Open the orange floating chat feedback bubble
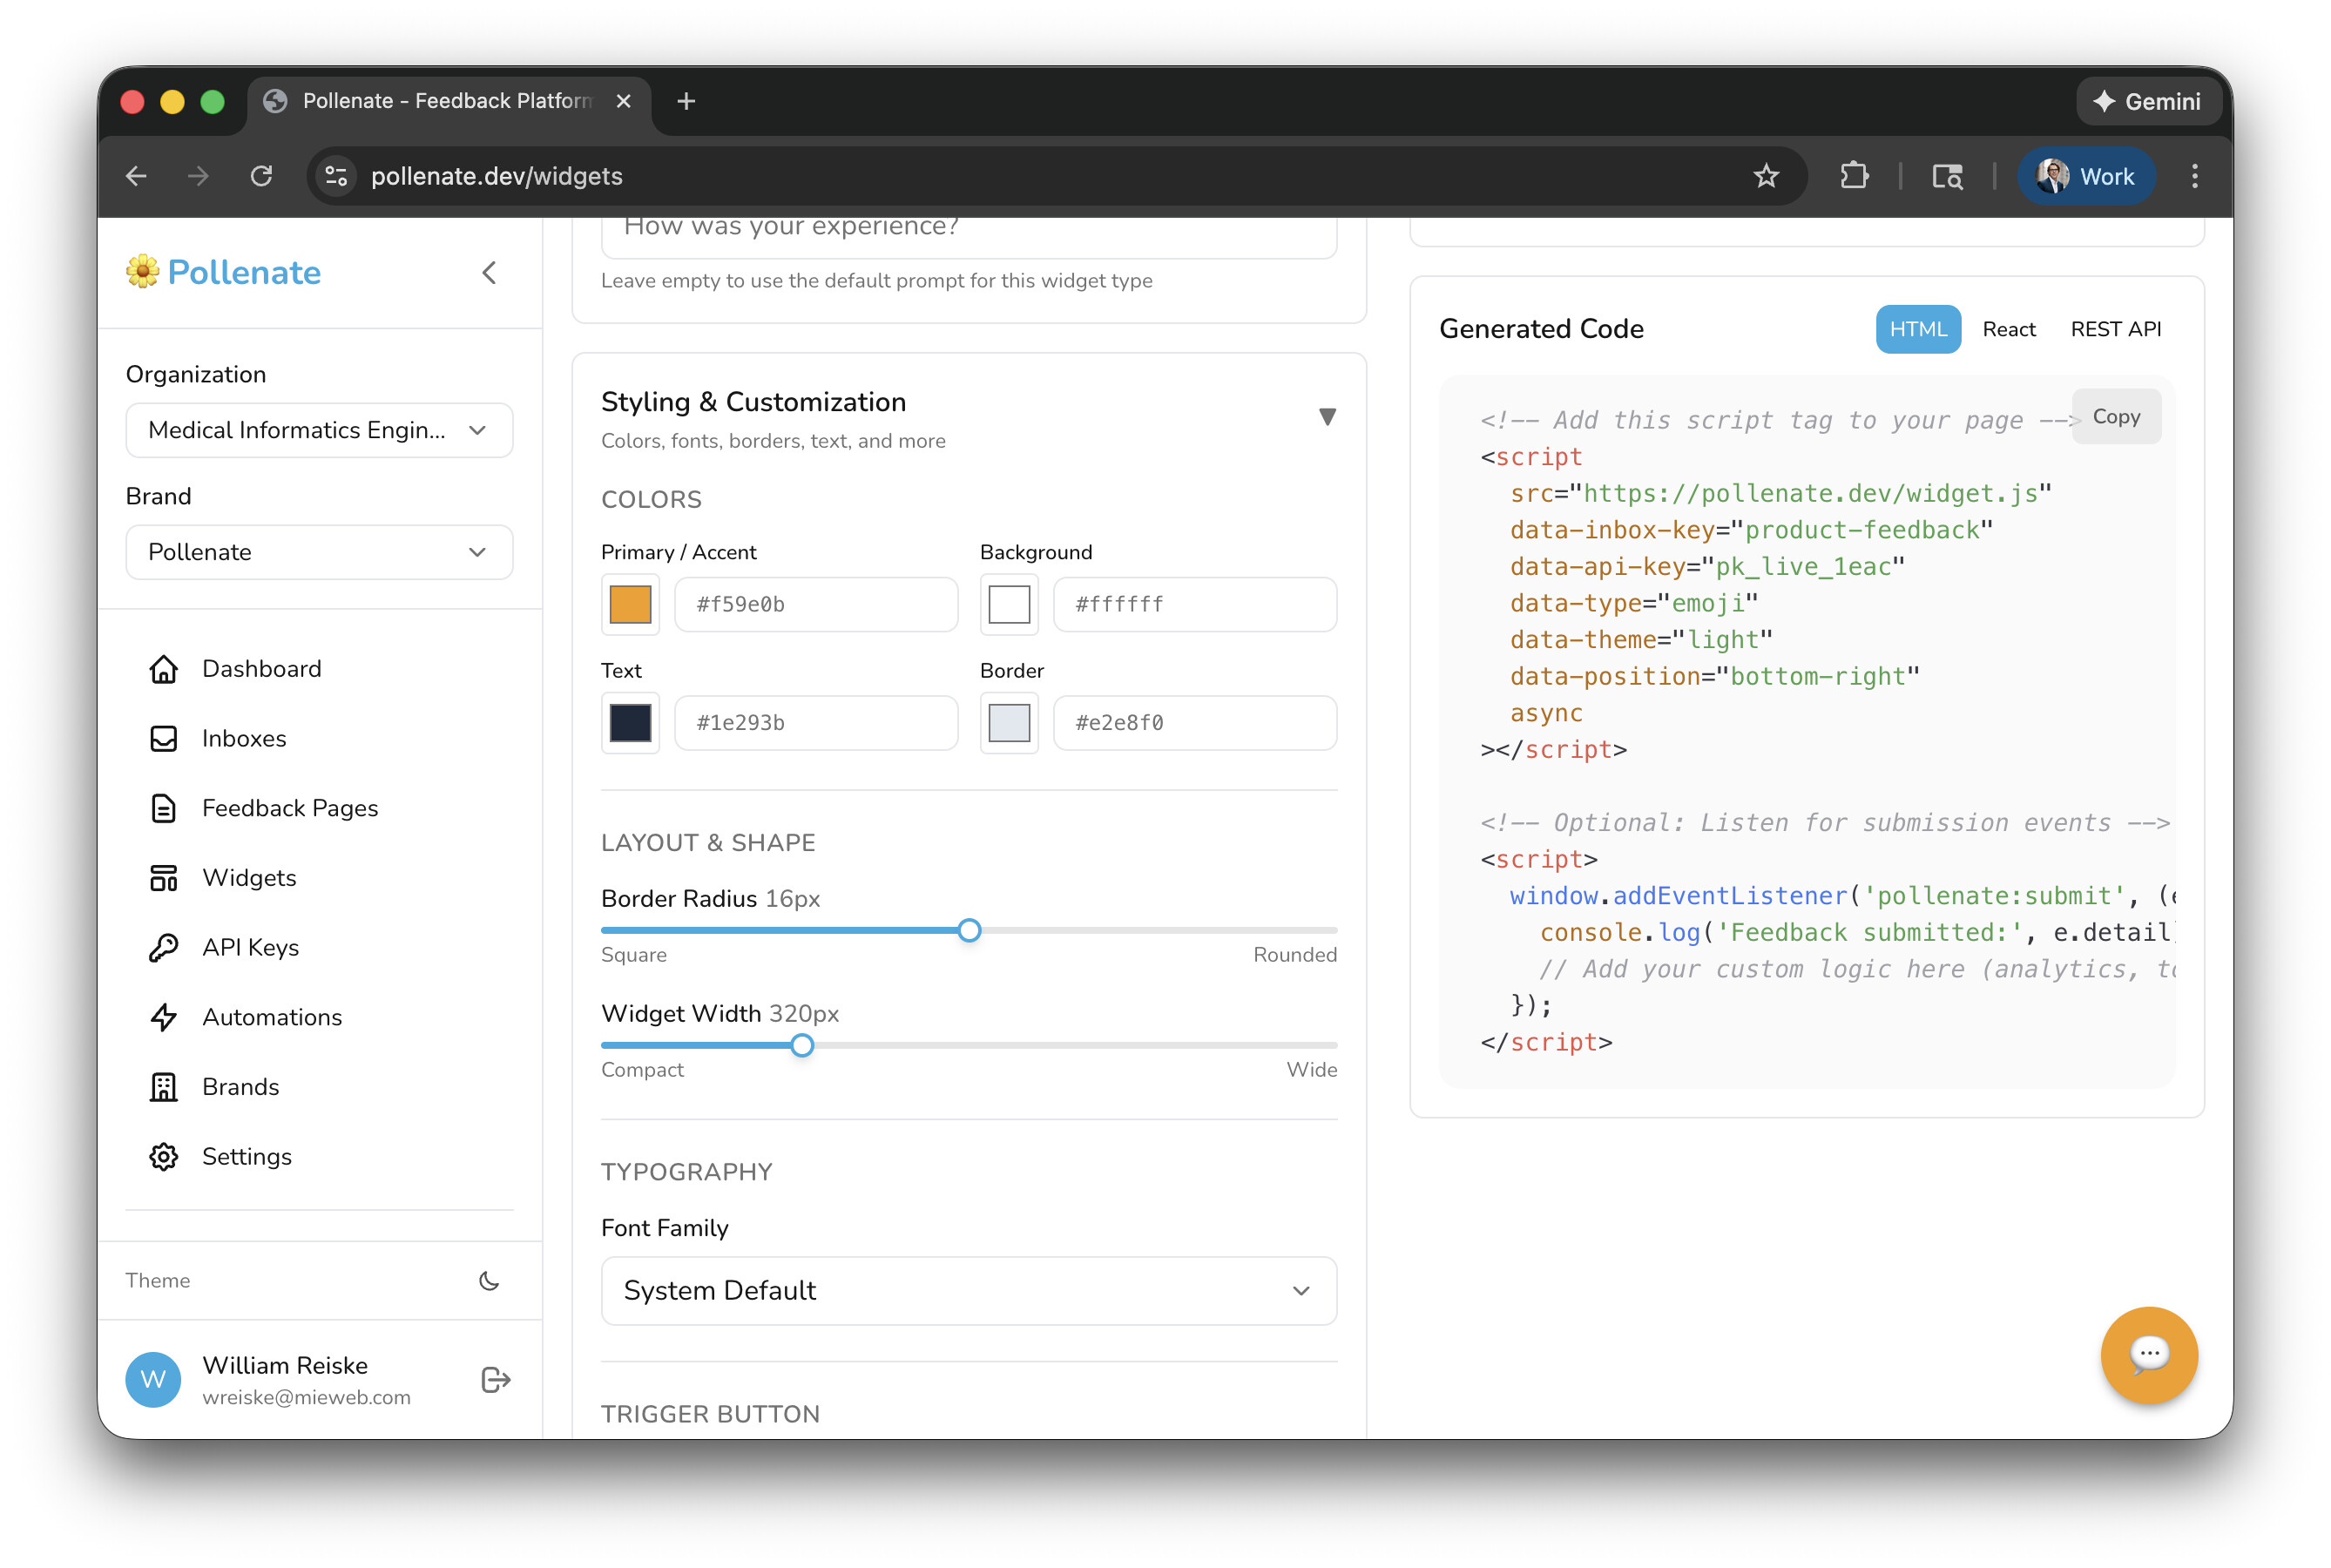The width and height of the screenshot is (2331, 1568). pos(2148,1355)
